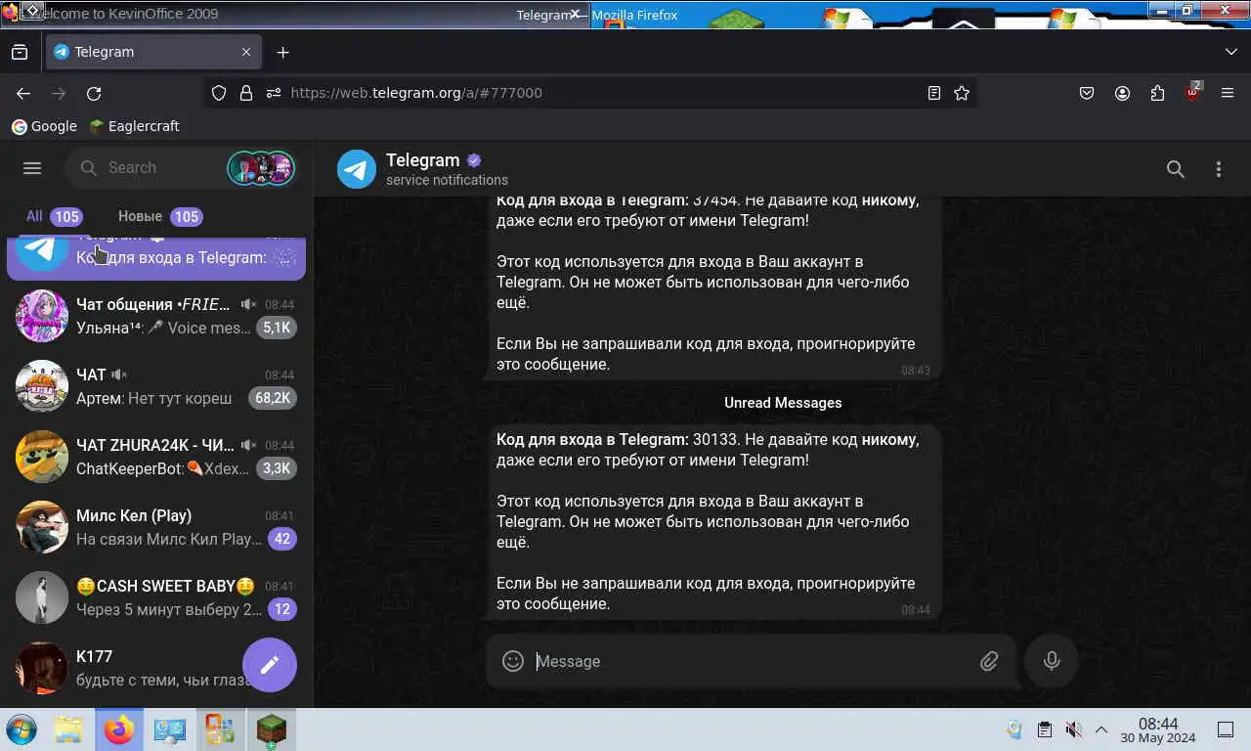
Task: Bookmark this page with the star
Action: point(962,93)
